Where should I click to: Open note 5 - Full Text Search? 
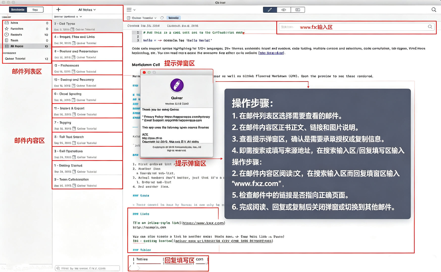(x=87, y=139)
